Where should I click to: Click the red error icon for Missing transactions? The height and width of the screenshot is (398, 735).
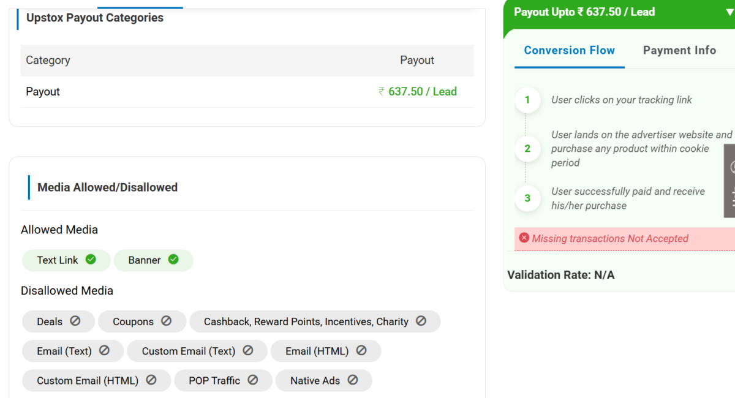point(524,238)
